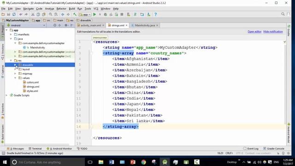Switch to activity_main.xml tab

(x=90, y=25)
